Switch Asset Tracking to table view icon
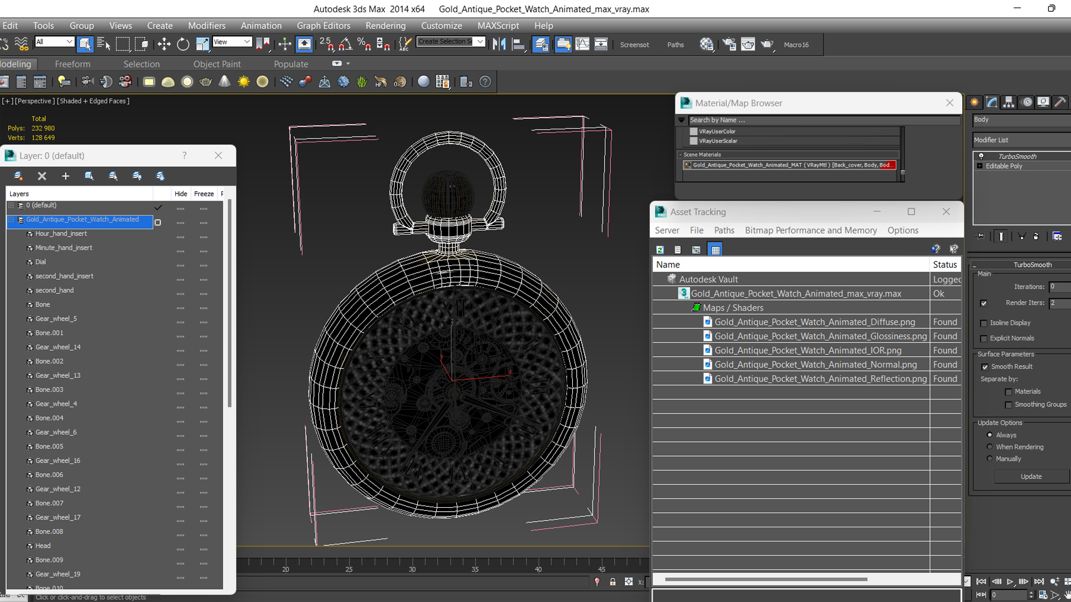The height and width of the screenshot is (602, 1071). (715, 250)
